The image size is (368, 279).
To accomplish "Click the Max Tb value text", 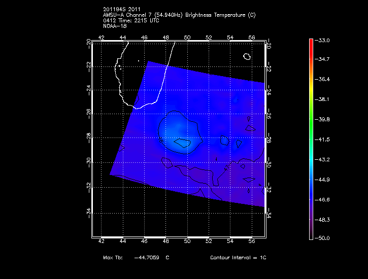I will tap(150, 258).
